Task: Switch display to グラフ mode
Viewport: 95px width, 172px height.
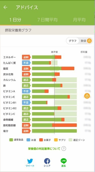Action: [73, 41]
